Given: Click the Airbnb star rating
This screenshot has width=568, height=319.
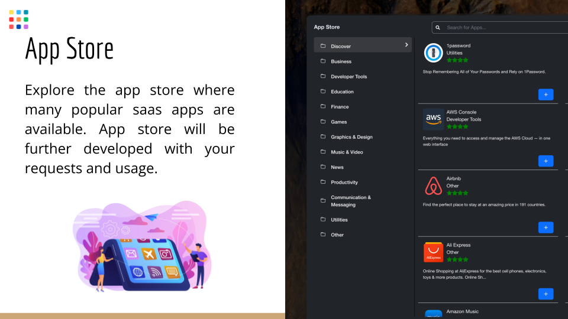Looking at the screenshot, I should coord(457,193).
